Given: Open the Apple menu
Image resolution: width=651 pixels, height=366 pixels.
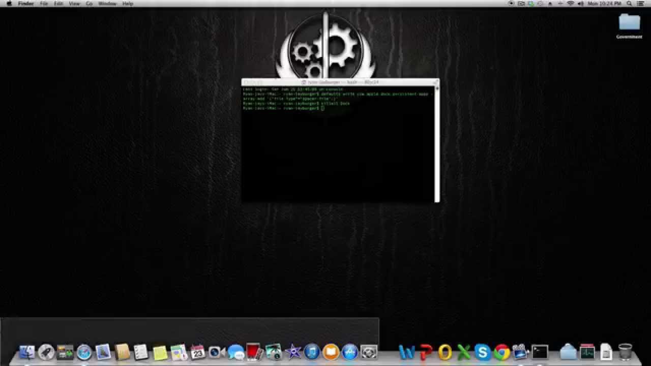Looking at the screenshot, I should click(9, 4).
